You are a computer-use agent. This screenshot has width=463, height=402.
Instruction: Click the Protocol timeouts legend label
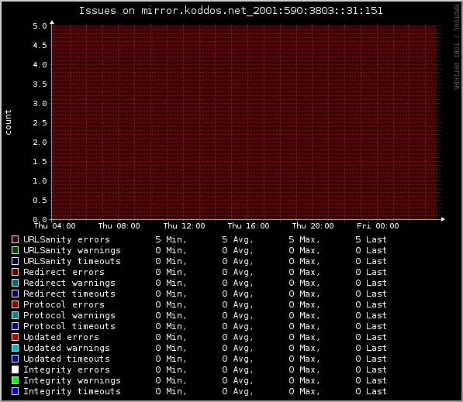tap(69, 326)
